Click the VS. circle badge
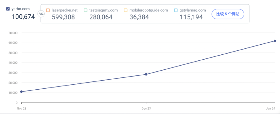The width and height of the screenshot is (280, 114). (x=41, y=14)
